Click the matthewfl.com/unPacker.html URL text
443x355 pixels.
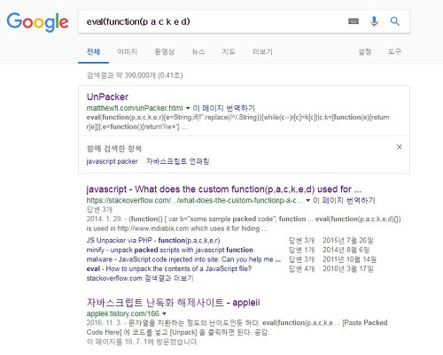click(135, 108)
